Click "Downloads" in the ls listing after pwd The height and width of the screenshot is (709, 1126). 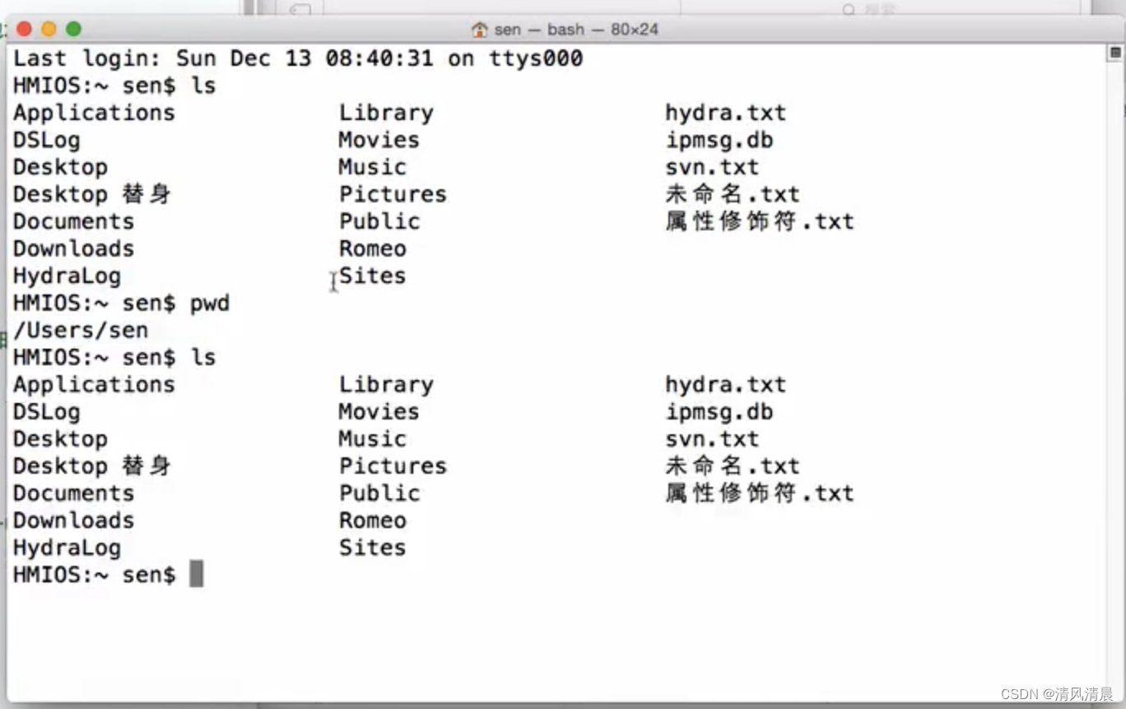pos(73,521)
